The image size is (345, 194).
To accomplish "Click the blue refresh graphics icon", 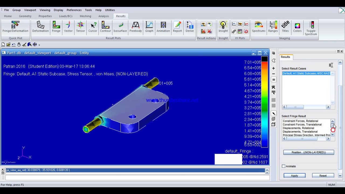I will tap(29, 44).
